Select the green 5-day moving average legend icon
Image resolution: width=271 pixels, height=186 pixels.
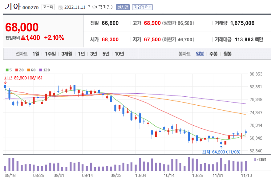(7, 70)
